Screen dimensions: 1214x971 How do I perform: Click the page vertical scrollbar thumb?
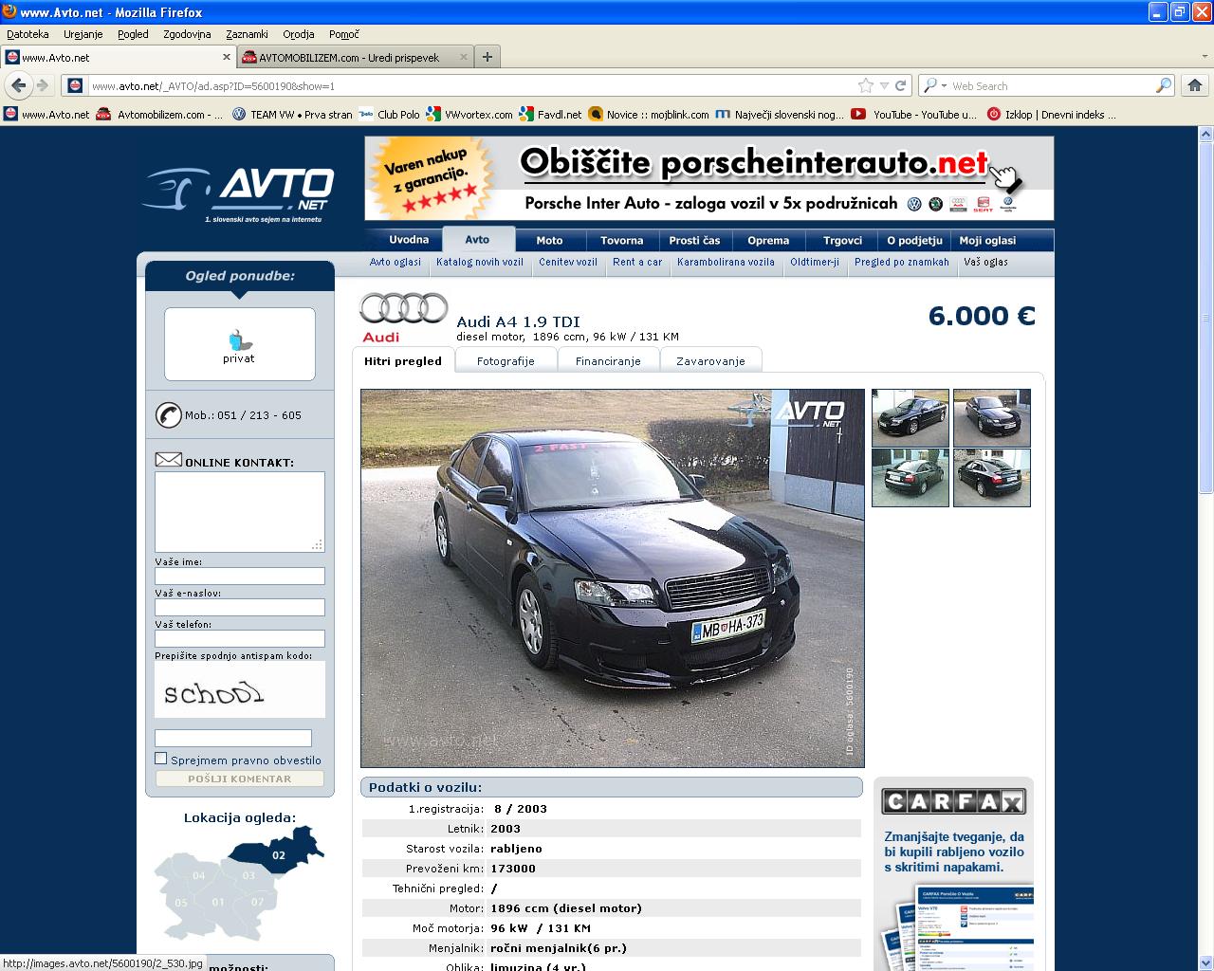pos(1206,318)
